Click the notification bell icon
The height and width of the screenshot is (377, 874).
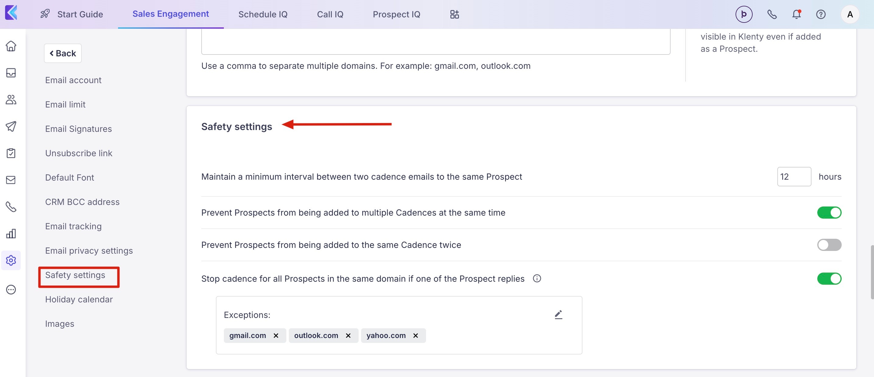tap(796, 14)
